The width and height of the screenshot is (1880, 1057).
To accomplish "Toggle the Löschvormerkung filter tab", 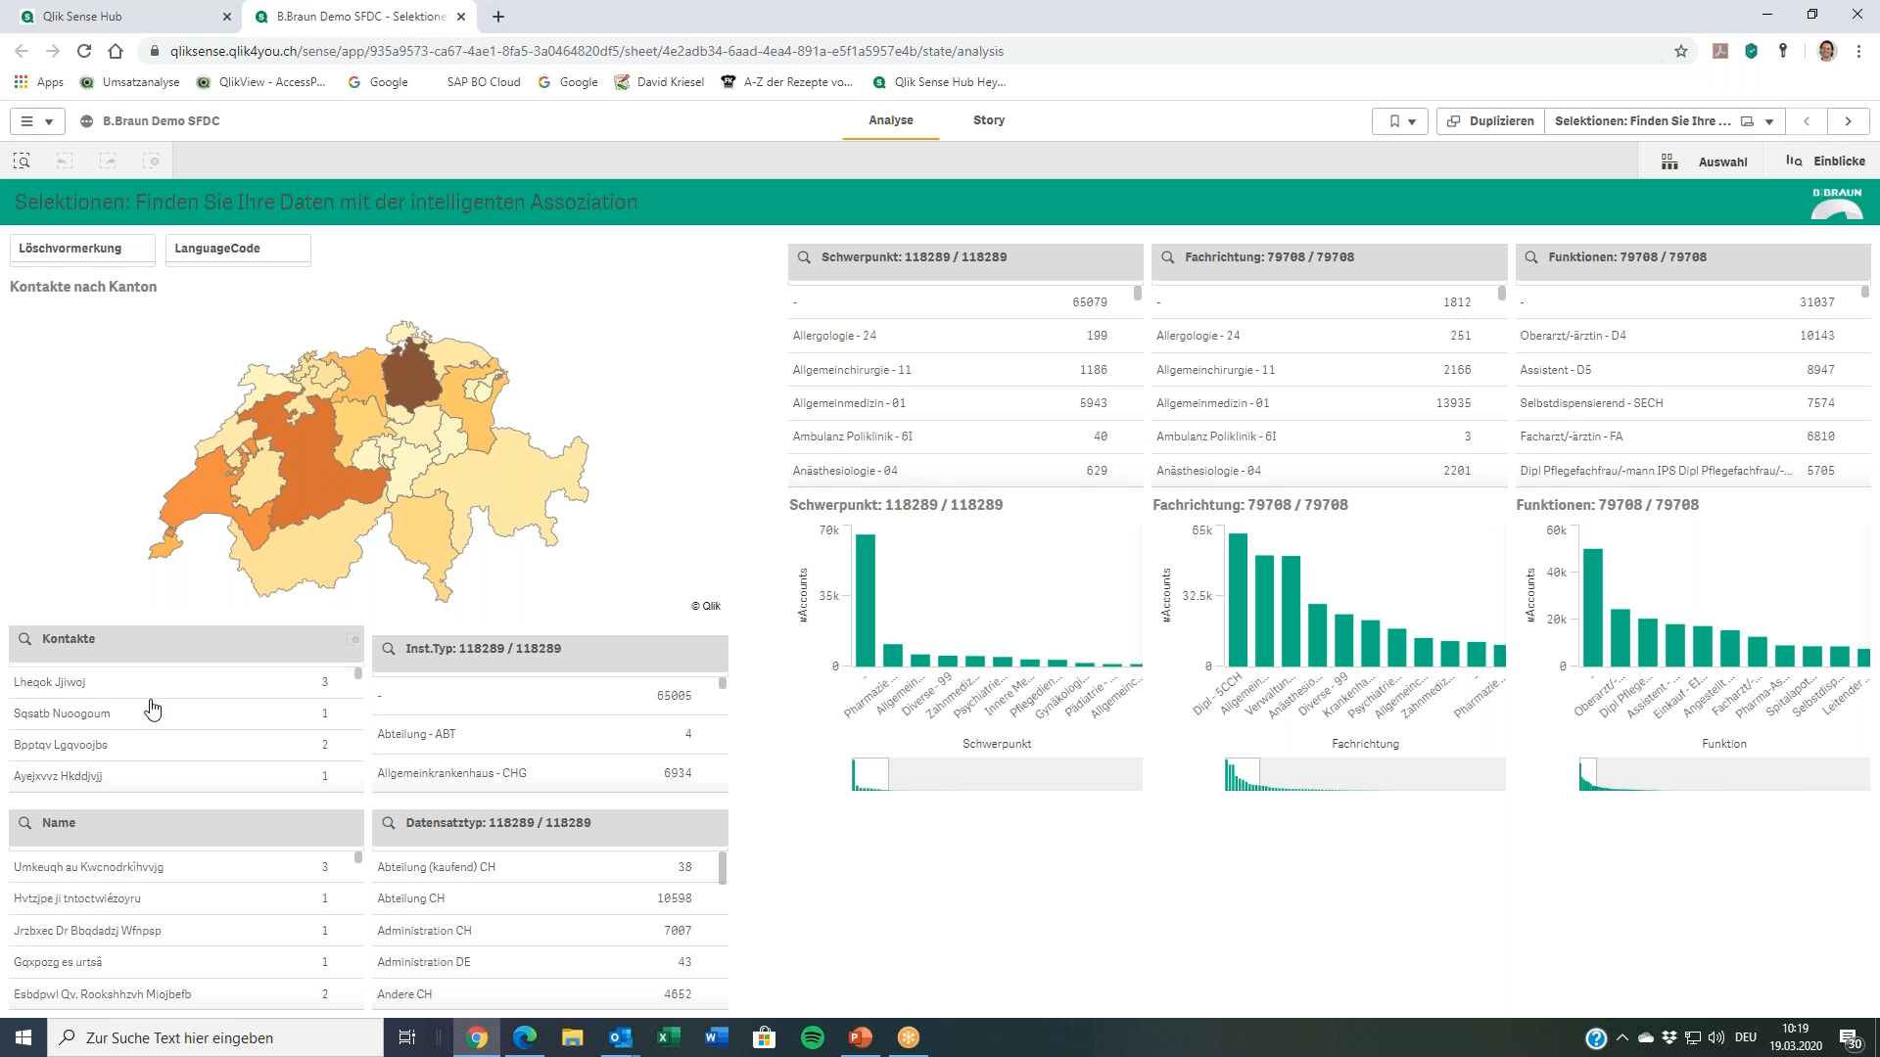I will pyautogui.click(x=71, y=248).
